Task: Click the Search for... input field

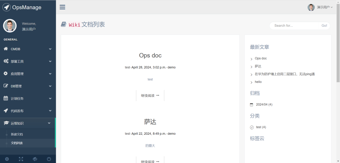Action: (296, 26)
